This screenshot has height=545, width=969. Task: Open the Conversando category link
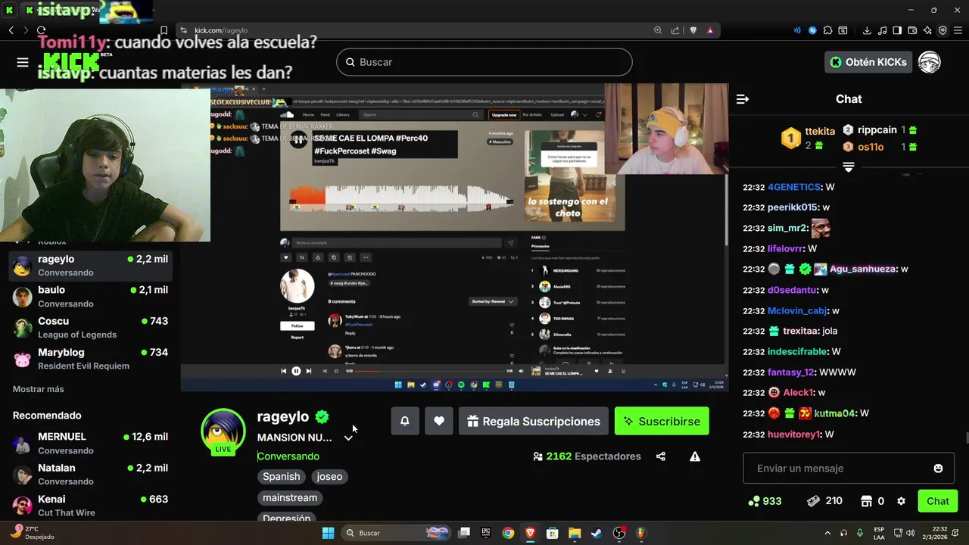coord(288,456)
